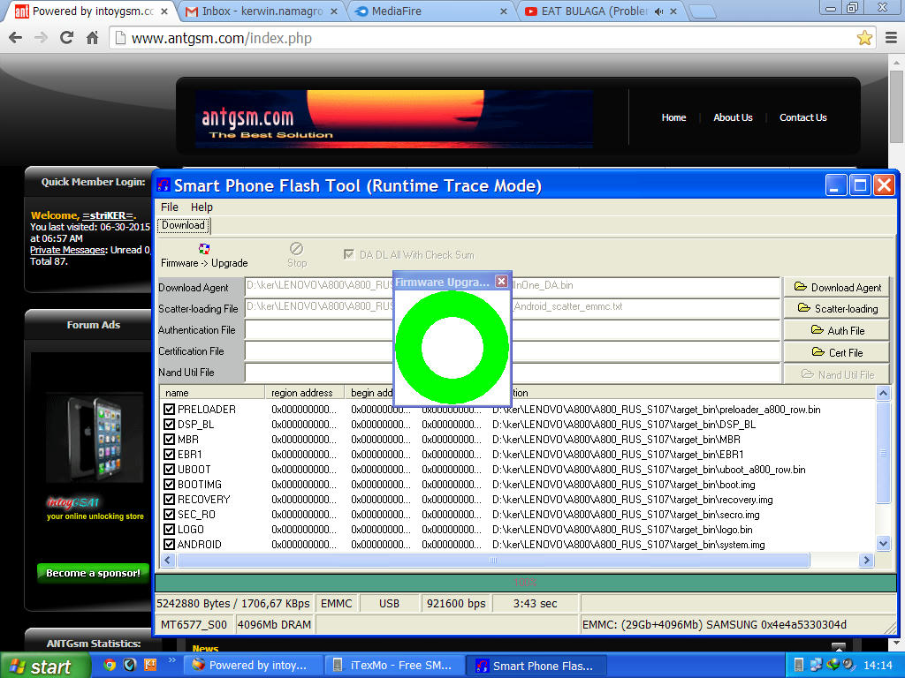Click the browser back arrow

click(16, 38)
